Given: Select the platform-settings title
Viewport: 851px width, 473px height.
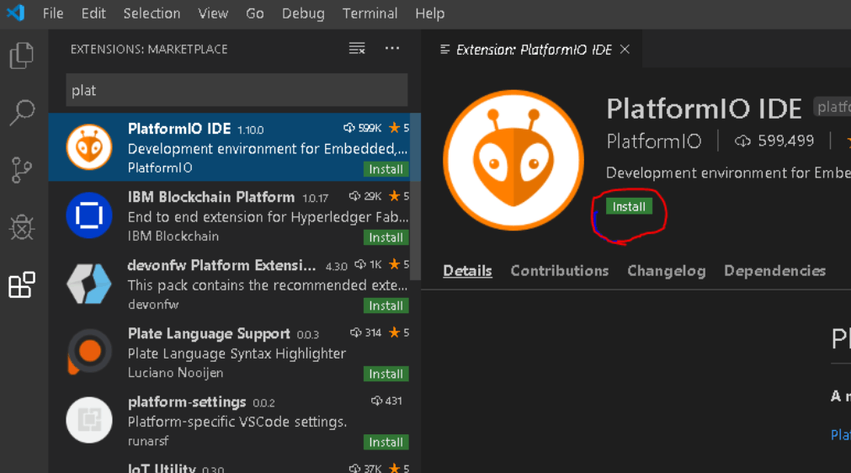Looking at the screenshot, I should [x=187, y=402].
